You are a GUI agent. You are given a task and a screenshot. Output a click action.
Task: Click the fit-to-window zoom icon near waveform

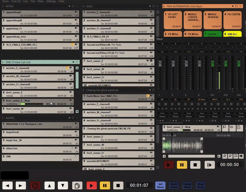pos(236,156)
